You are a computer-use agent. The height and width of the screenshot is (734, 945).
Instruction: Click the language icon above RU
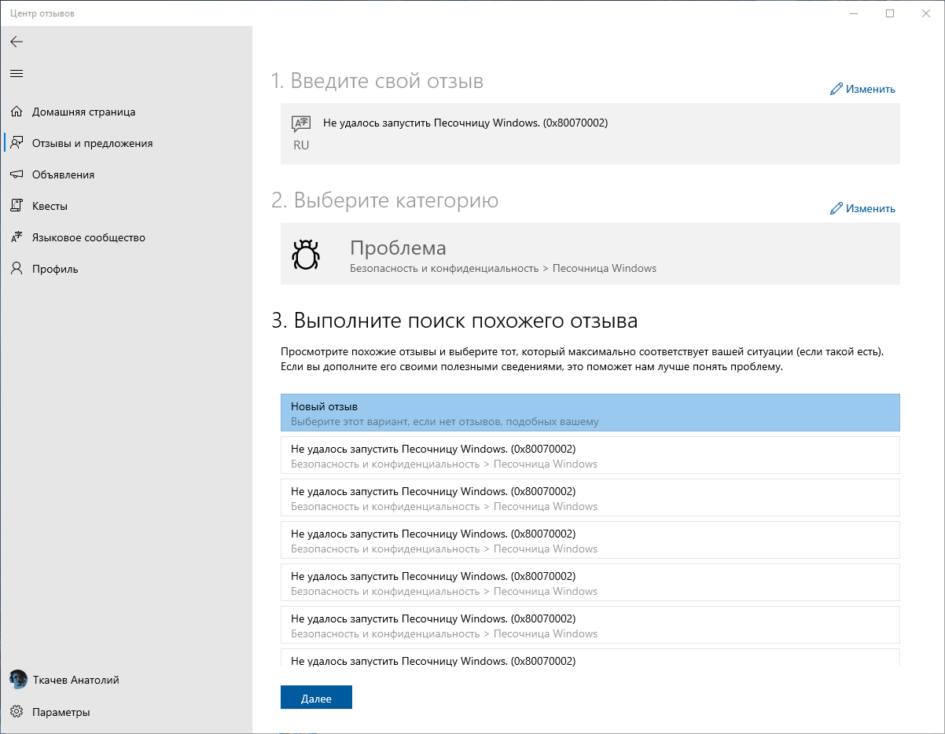(301, 123)
